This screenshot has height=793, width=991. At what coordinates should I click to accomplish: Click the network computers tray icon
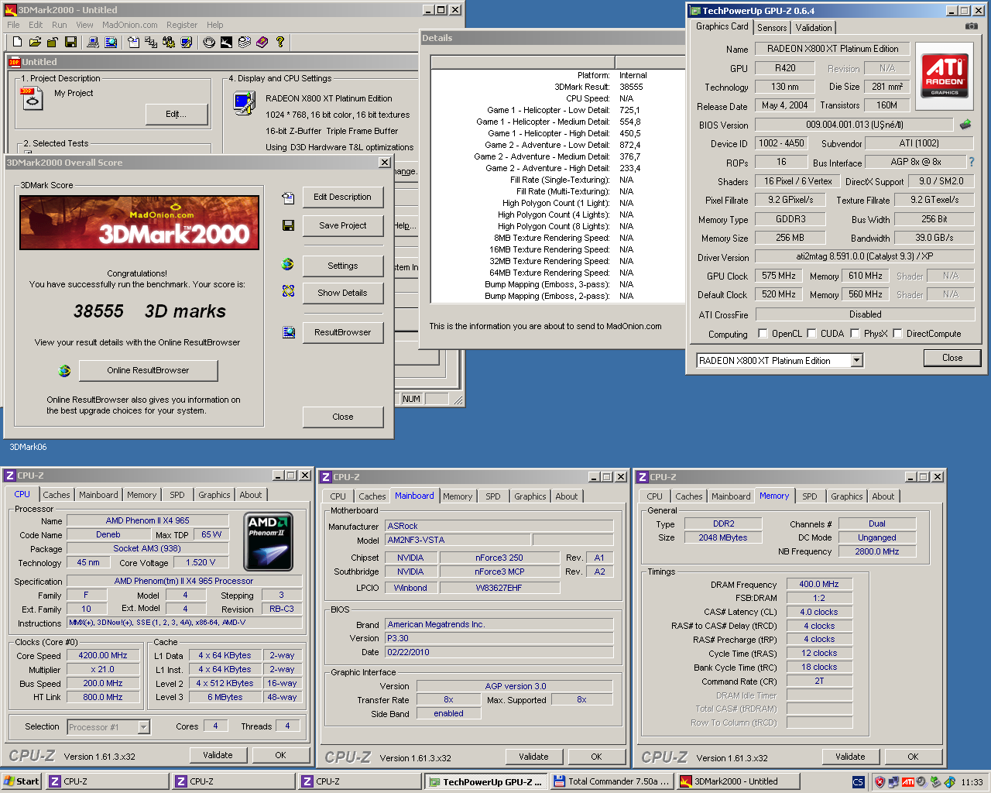click(893, 781)
